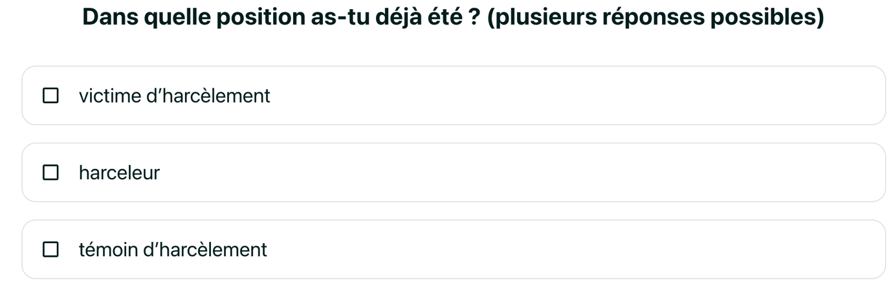
Task: Mark yourself as harassment victim via square box
Action: point(50,95)
